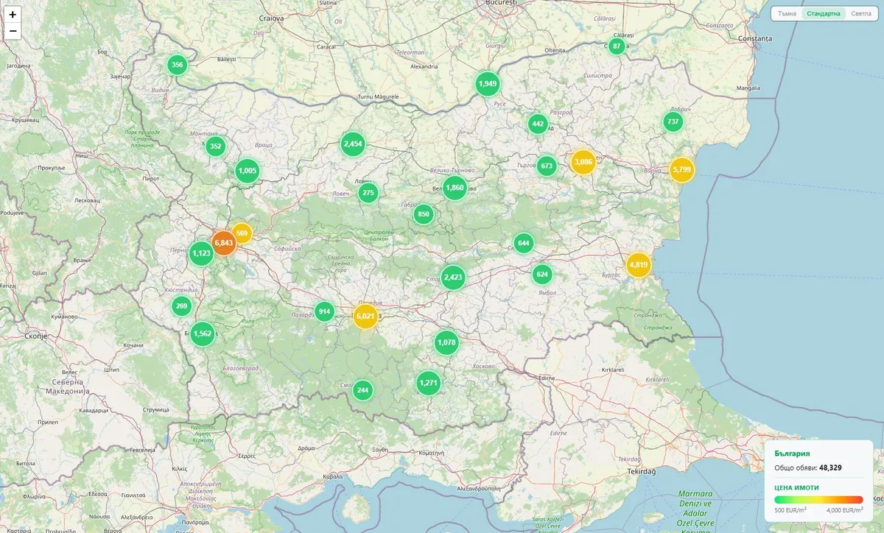Zoom in using the plus button
Image resolution: width=884 pixels, height=533 pixels.
click(13, 13)
